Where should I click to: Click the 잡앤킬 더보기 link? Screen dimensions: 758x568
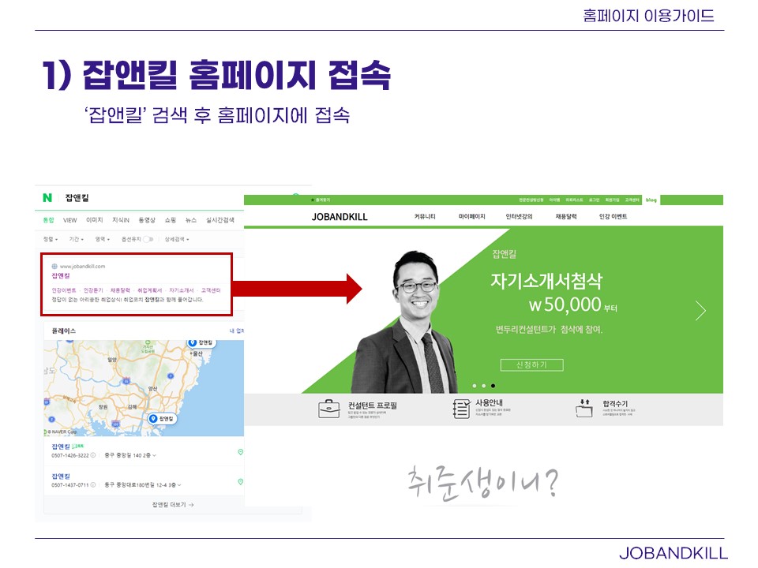click(173, 504)
